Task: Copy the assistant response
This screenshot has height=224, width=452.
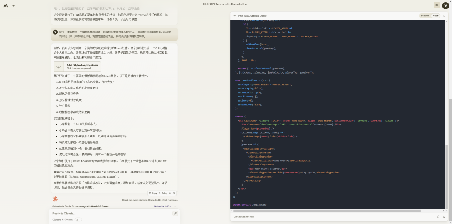Action: [153, 193]
